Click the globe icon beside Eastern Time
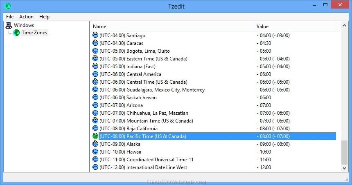 95,58
